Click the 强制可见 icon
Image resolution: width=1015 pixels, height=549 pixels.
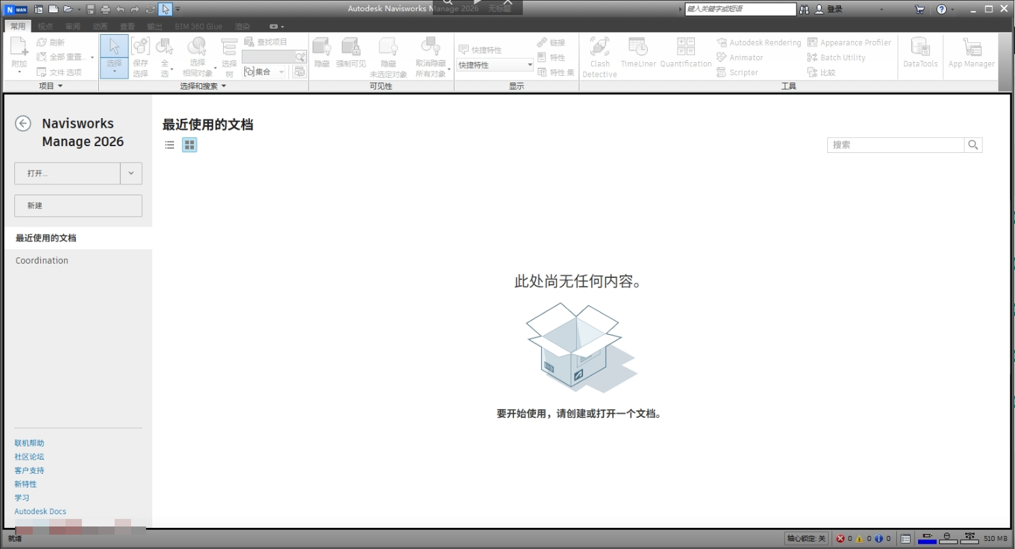click(351, 46)
